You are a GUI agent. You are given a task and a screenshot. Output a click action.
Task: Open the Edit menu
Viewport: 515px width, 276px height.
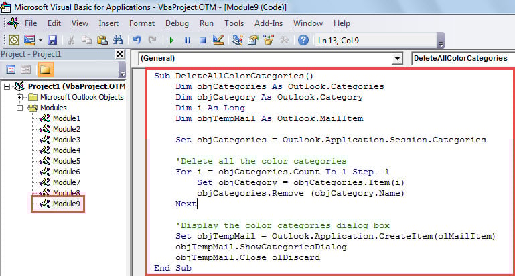coord(54,23)
